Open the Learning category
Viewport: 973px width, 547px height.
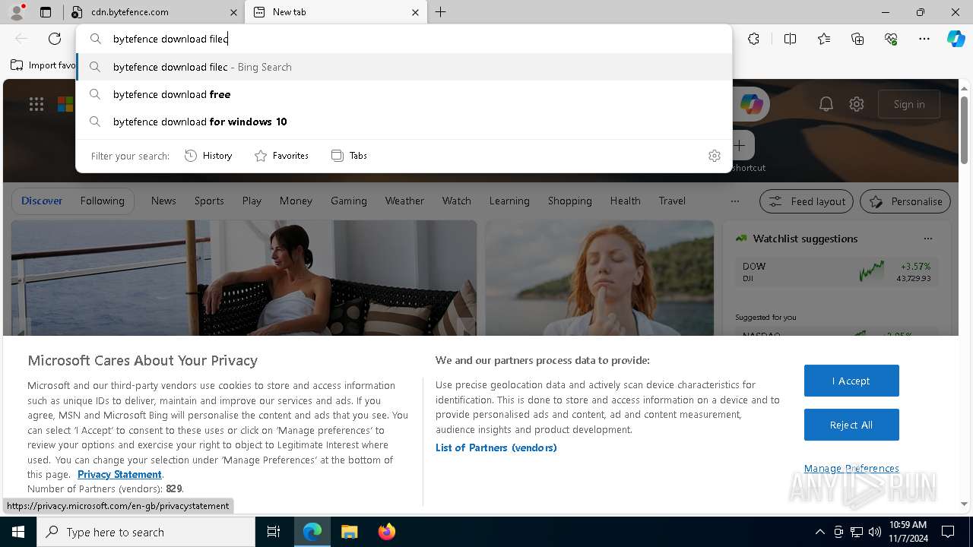coord(509,201)
